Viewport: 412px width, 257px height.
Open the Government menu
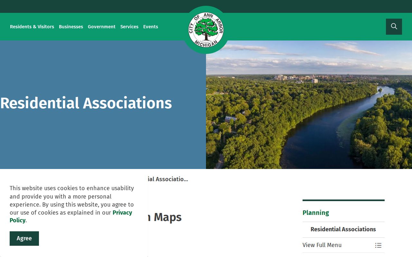(102, 27)
